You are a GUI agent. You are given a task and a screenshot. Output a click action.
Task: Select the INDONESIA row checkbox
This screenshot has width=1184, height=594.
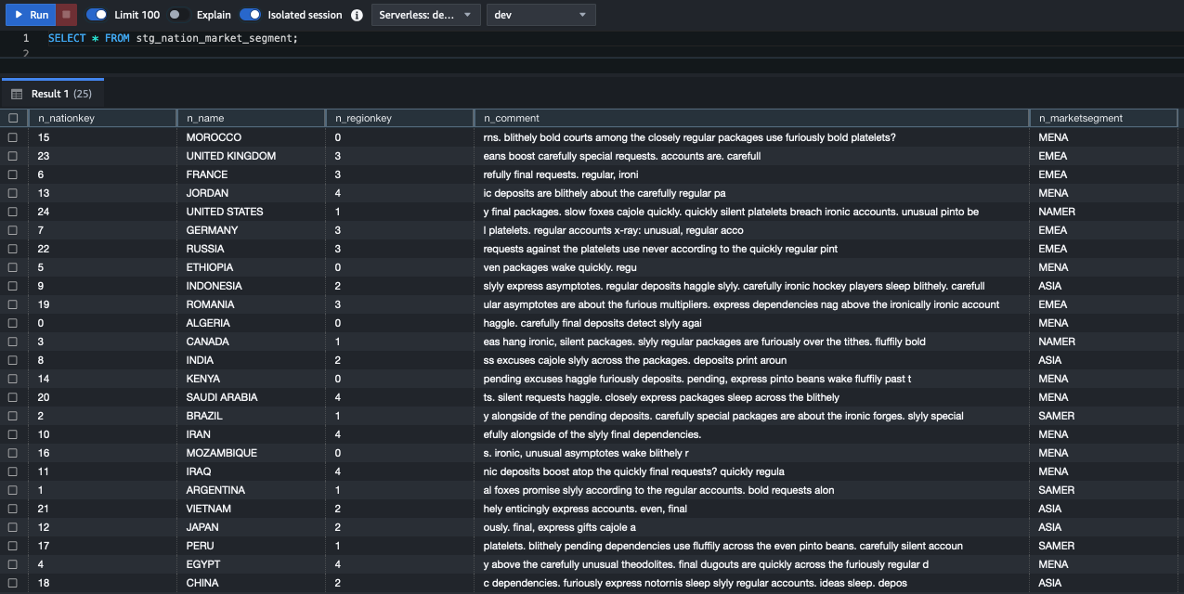coord(13,286)
